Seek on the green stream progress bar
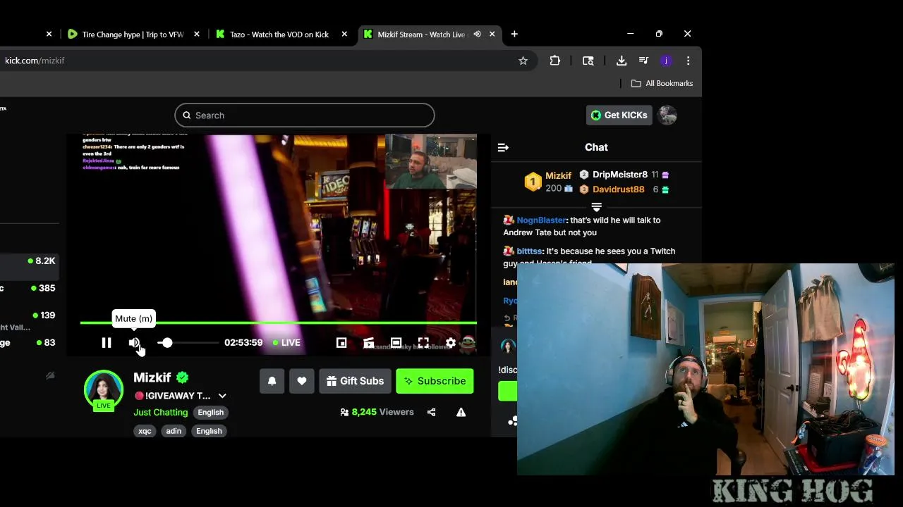The image size is (903, 507). coord(279,323)
